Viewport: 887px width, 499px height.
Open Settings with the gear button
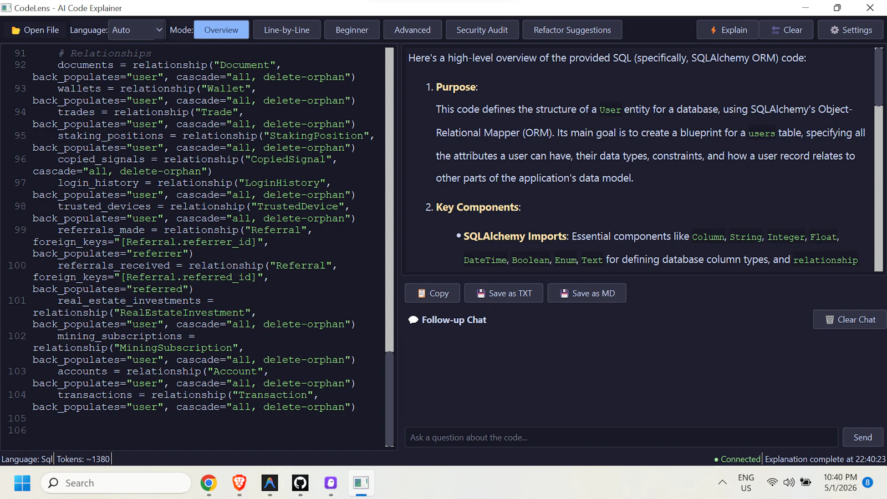[850, 30]
